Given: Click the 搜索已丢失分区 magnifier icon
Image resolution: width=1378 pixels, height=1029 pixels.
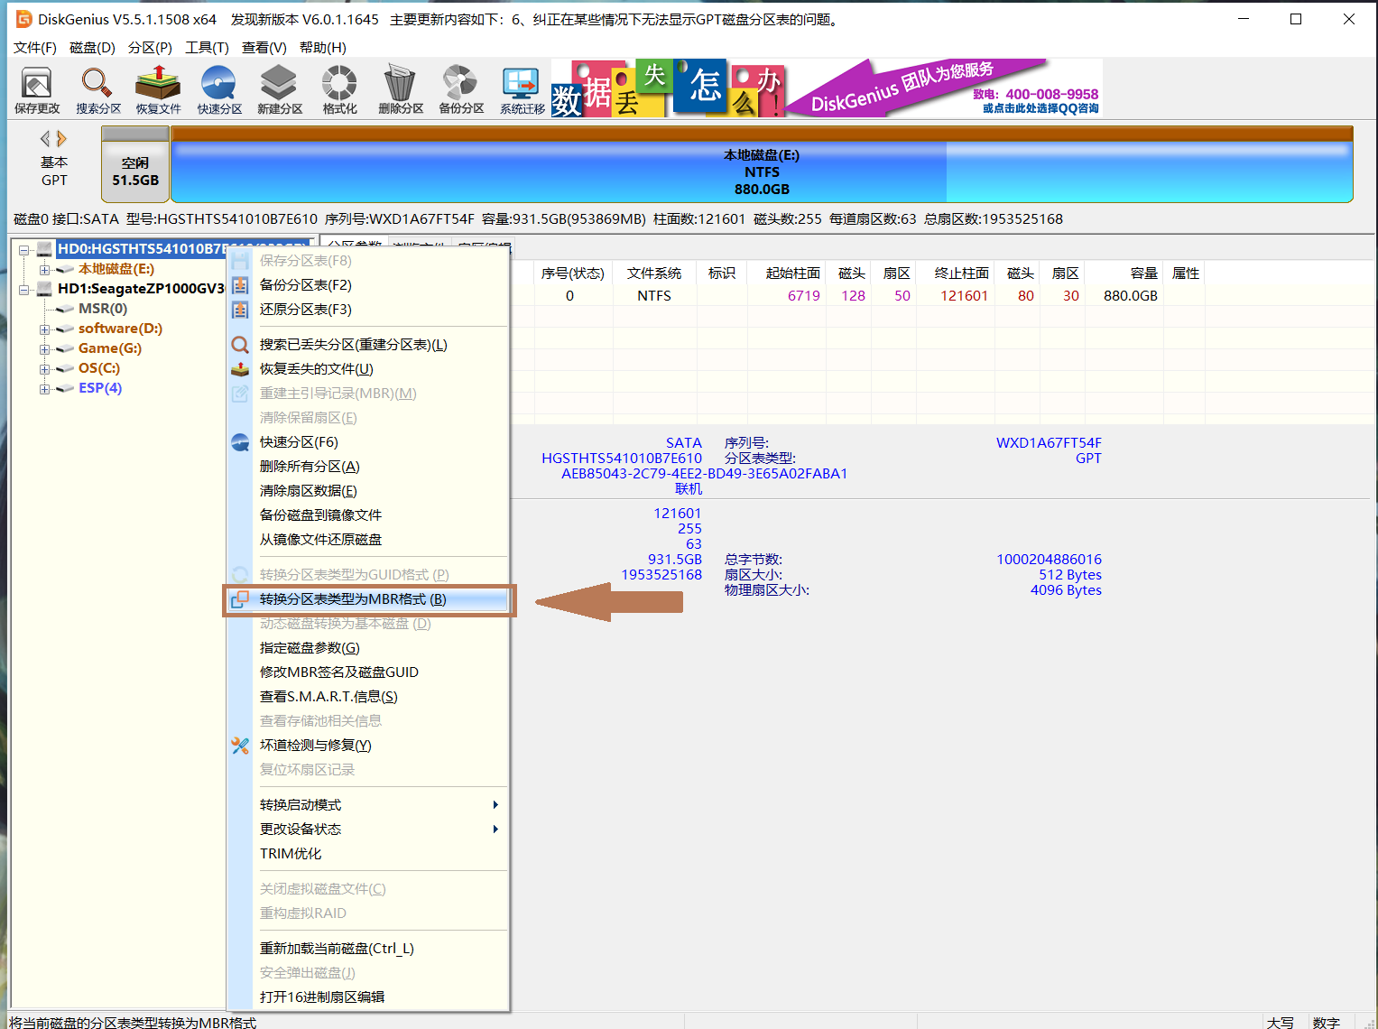Looking at the screenshot, I should click(240, 345).
